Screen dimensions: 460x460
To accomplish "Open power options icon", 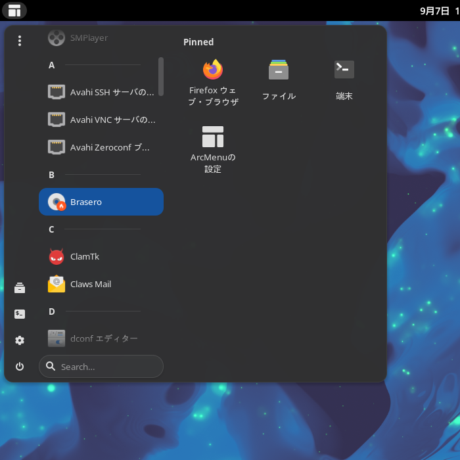I will pyautogui.click(x=20, y=367).
